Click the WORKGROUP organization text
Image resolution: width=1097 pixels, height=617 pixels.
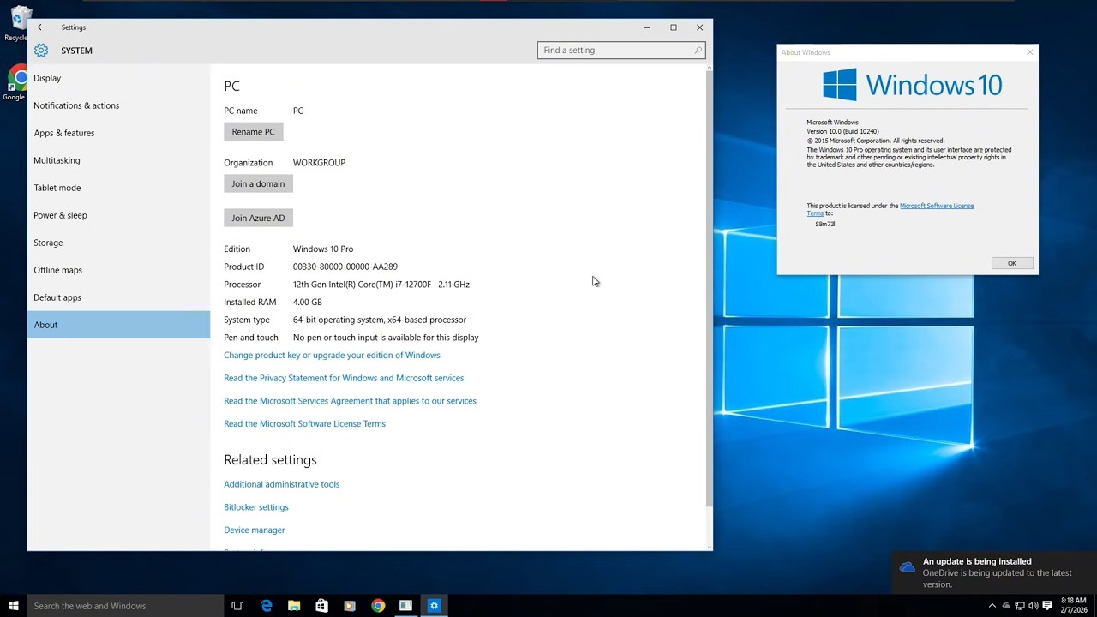point(319,163)
